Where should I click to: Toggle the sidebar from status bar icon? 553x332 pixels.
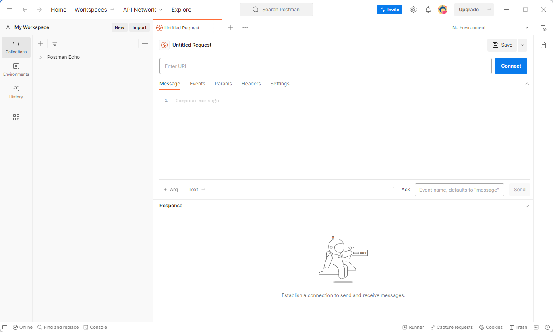point(5,327)
